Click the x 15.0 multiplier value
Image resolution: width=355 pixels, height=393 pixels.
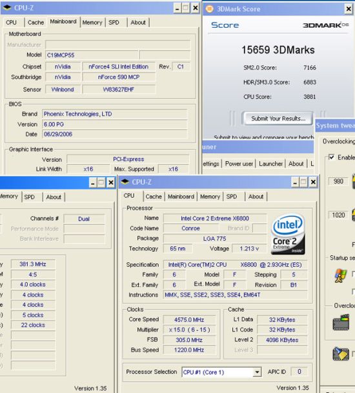(189, 330)
